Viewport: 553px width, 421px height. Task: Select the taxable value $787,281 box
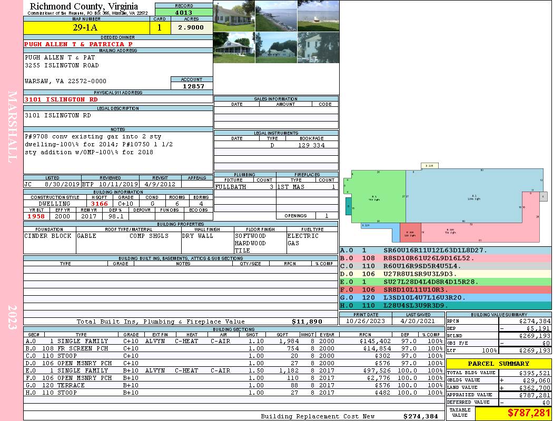click(513, 414)
